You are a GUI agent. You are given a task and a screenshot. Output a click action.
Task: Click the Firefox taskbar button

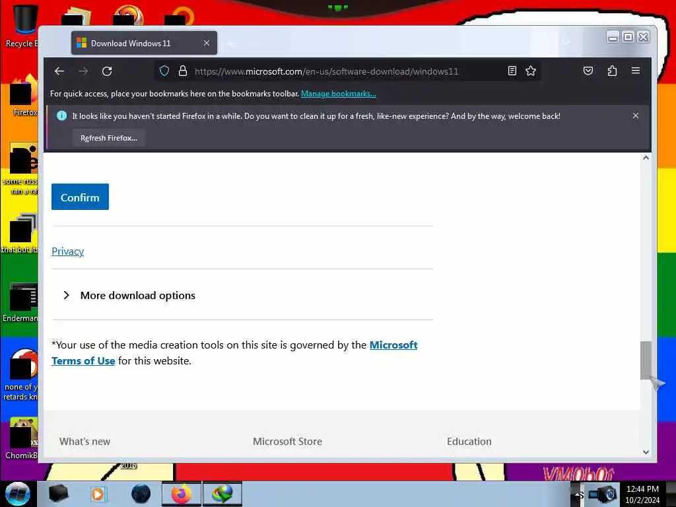click(182, 494)
